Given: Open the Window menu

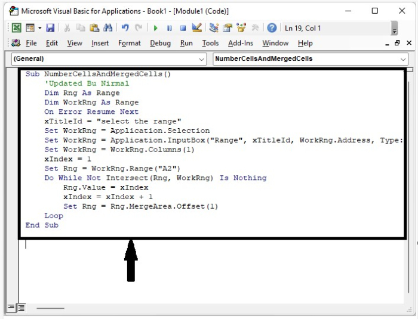Looking at the screenshot, I should click(x=275, y=43).
